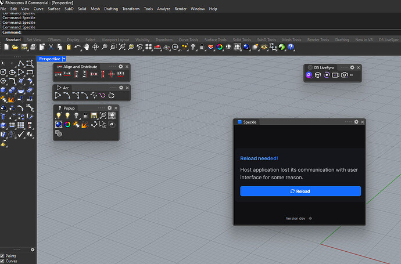Close the Speckle panel
Viewport: 401px width, 264px height.
pyautogui.click(x=363, y=122)
